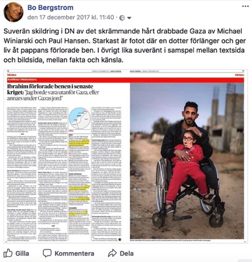Open the Bo Bergstrom profile name link
The width and height of the screenshot is (252, 262).
pyautogui.click(x=50, y=8)
